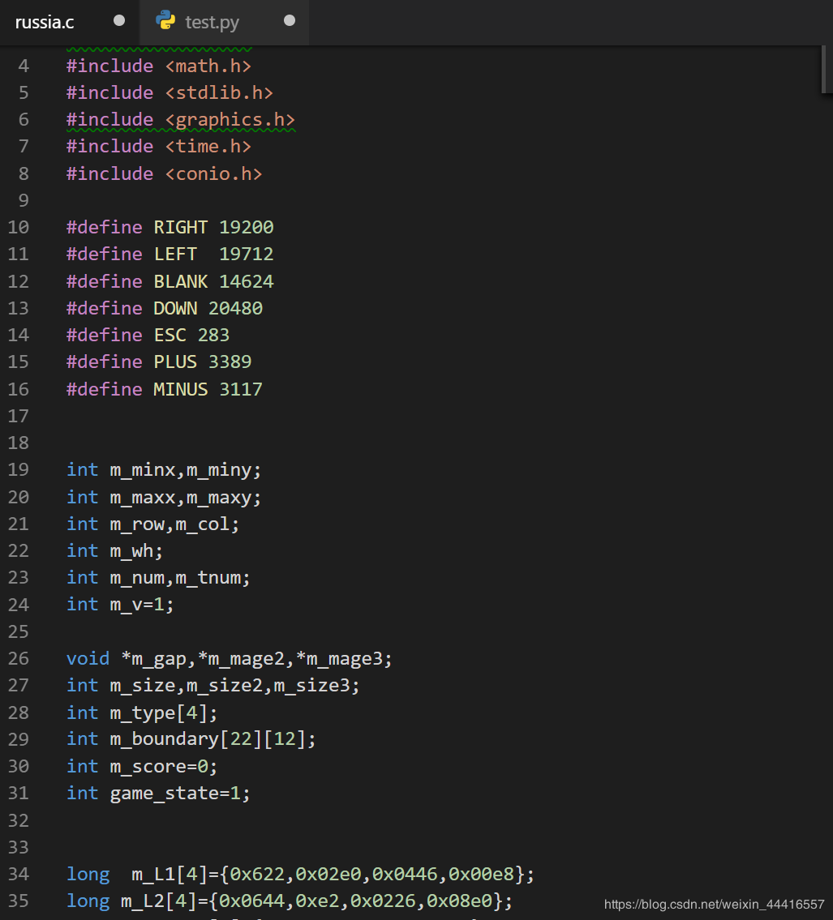
Task: Click 'int m_wh;' declaration
Action: [114, 550]
